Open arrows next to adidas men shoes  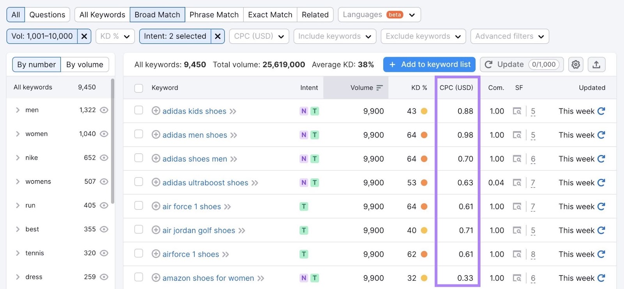tap(234, 135)
